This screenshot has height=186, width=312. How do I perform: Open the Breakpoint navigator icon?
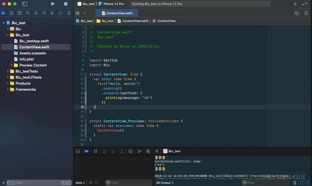coord(61,13)
